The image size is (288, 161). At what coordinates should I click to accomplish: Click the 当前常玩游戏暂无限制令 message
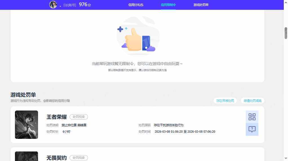137,64
